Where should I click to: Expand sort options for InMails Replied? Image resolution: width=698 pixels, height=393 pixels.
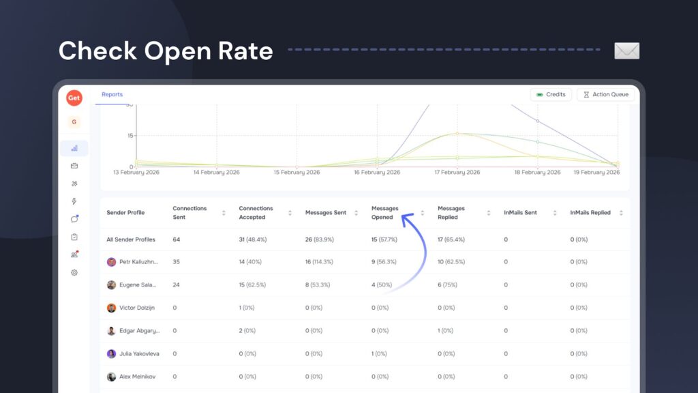pyautogui.click(x=620, y=213)
